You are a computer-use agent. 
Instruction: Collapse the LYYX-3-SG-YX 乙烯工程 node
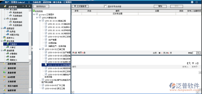[x=40, y=49]
